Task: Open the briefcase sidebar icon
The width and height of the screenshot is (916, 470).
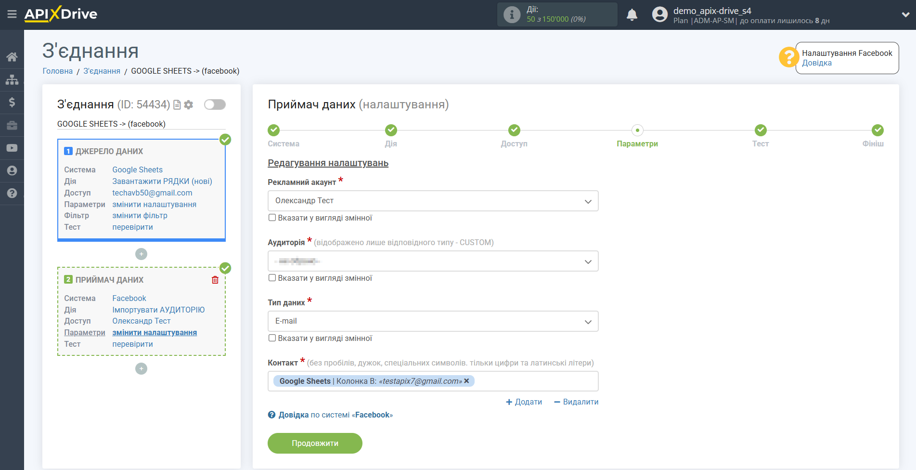Action: 12,125
